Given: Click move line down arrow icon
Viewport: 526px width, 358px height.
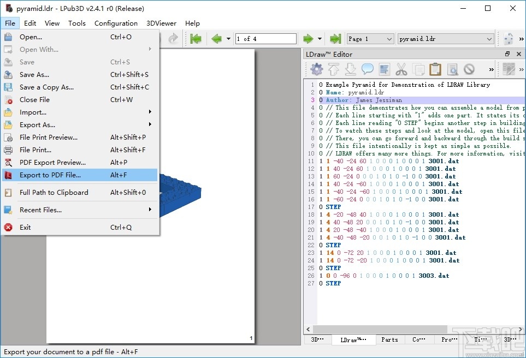Looking at the screenshot, I should (350, 69).
